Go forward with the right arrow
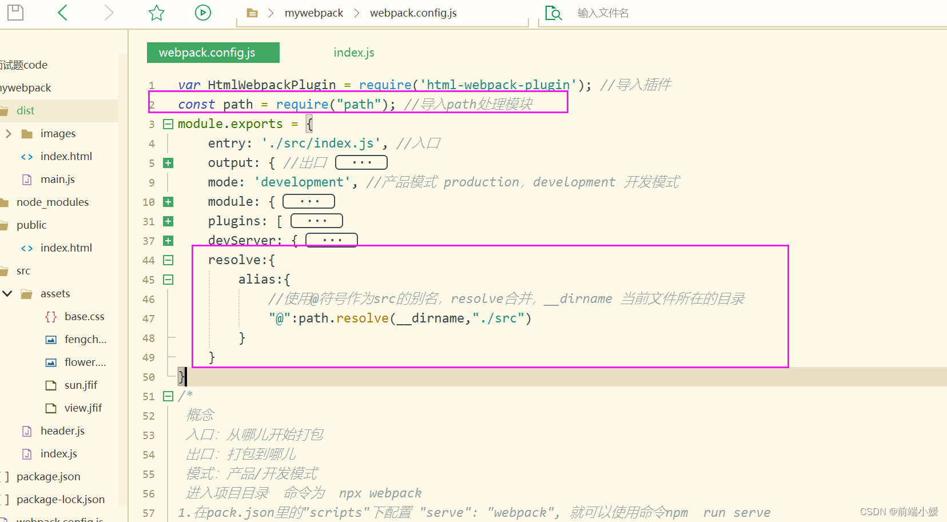Screen dimensions: 947x522 coord(109,12)
